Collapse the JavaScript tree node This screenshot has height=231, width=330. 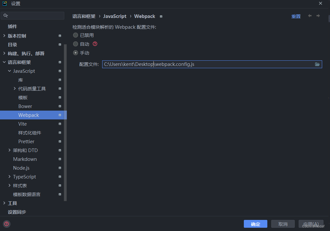tap(9, 71)
